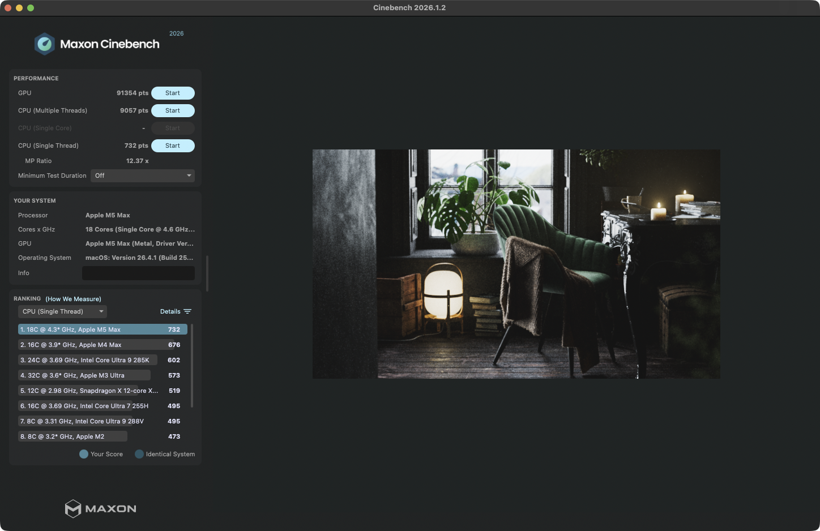Start the GPU benchmark
The height and width of the screenshot is (531, 820).
pyautogui.click(x=173, y=93)
